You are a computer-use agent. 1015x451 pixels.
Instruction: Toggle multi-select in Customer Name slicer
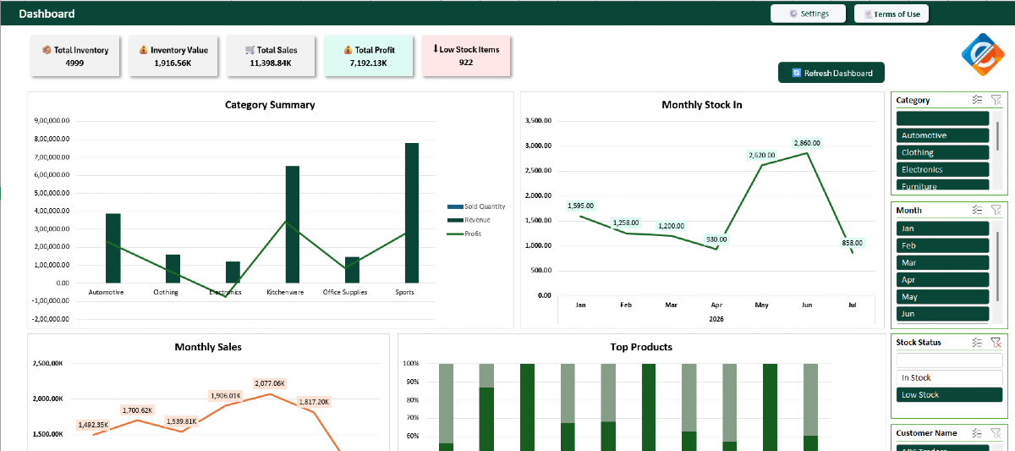coord(977,432)
